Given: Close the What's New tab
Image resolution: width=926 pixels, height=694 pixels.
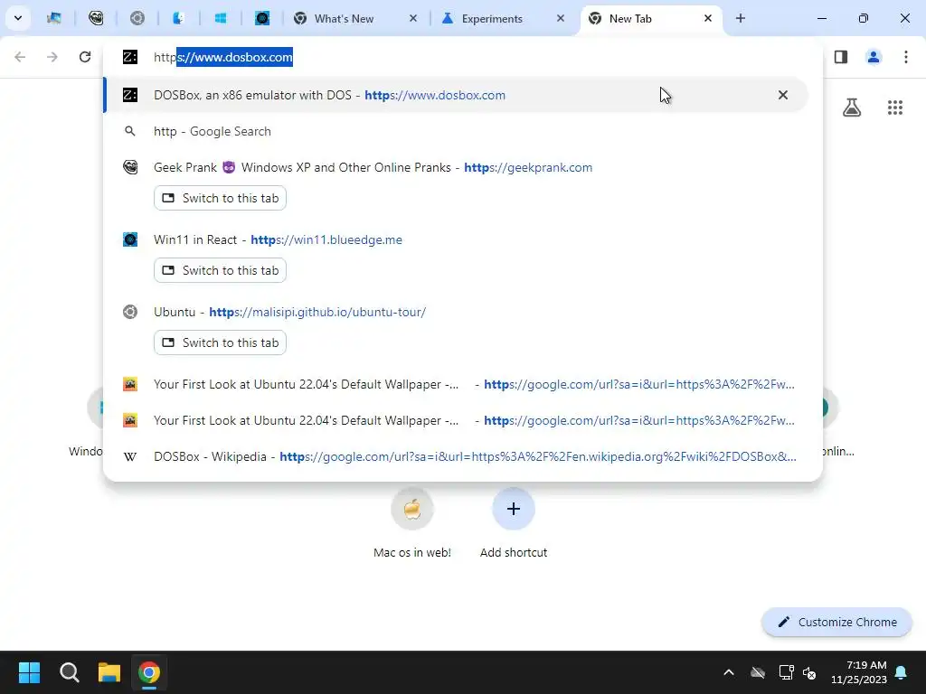Looking at the screenshot, I should [412, 18].
